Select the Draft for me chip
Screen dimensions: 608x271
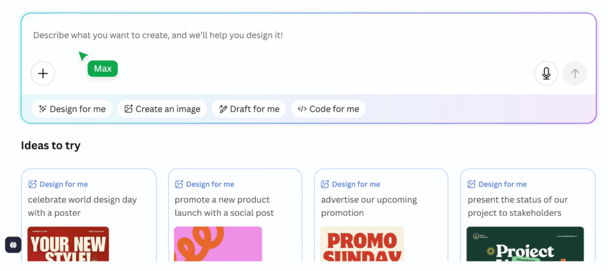249,109
